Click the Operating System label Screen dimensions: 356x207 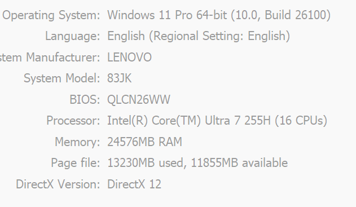[51, 15]
